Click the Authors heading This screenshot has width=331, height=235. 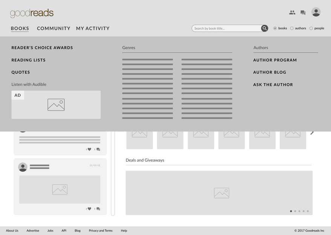261,48
